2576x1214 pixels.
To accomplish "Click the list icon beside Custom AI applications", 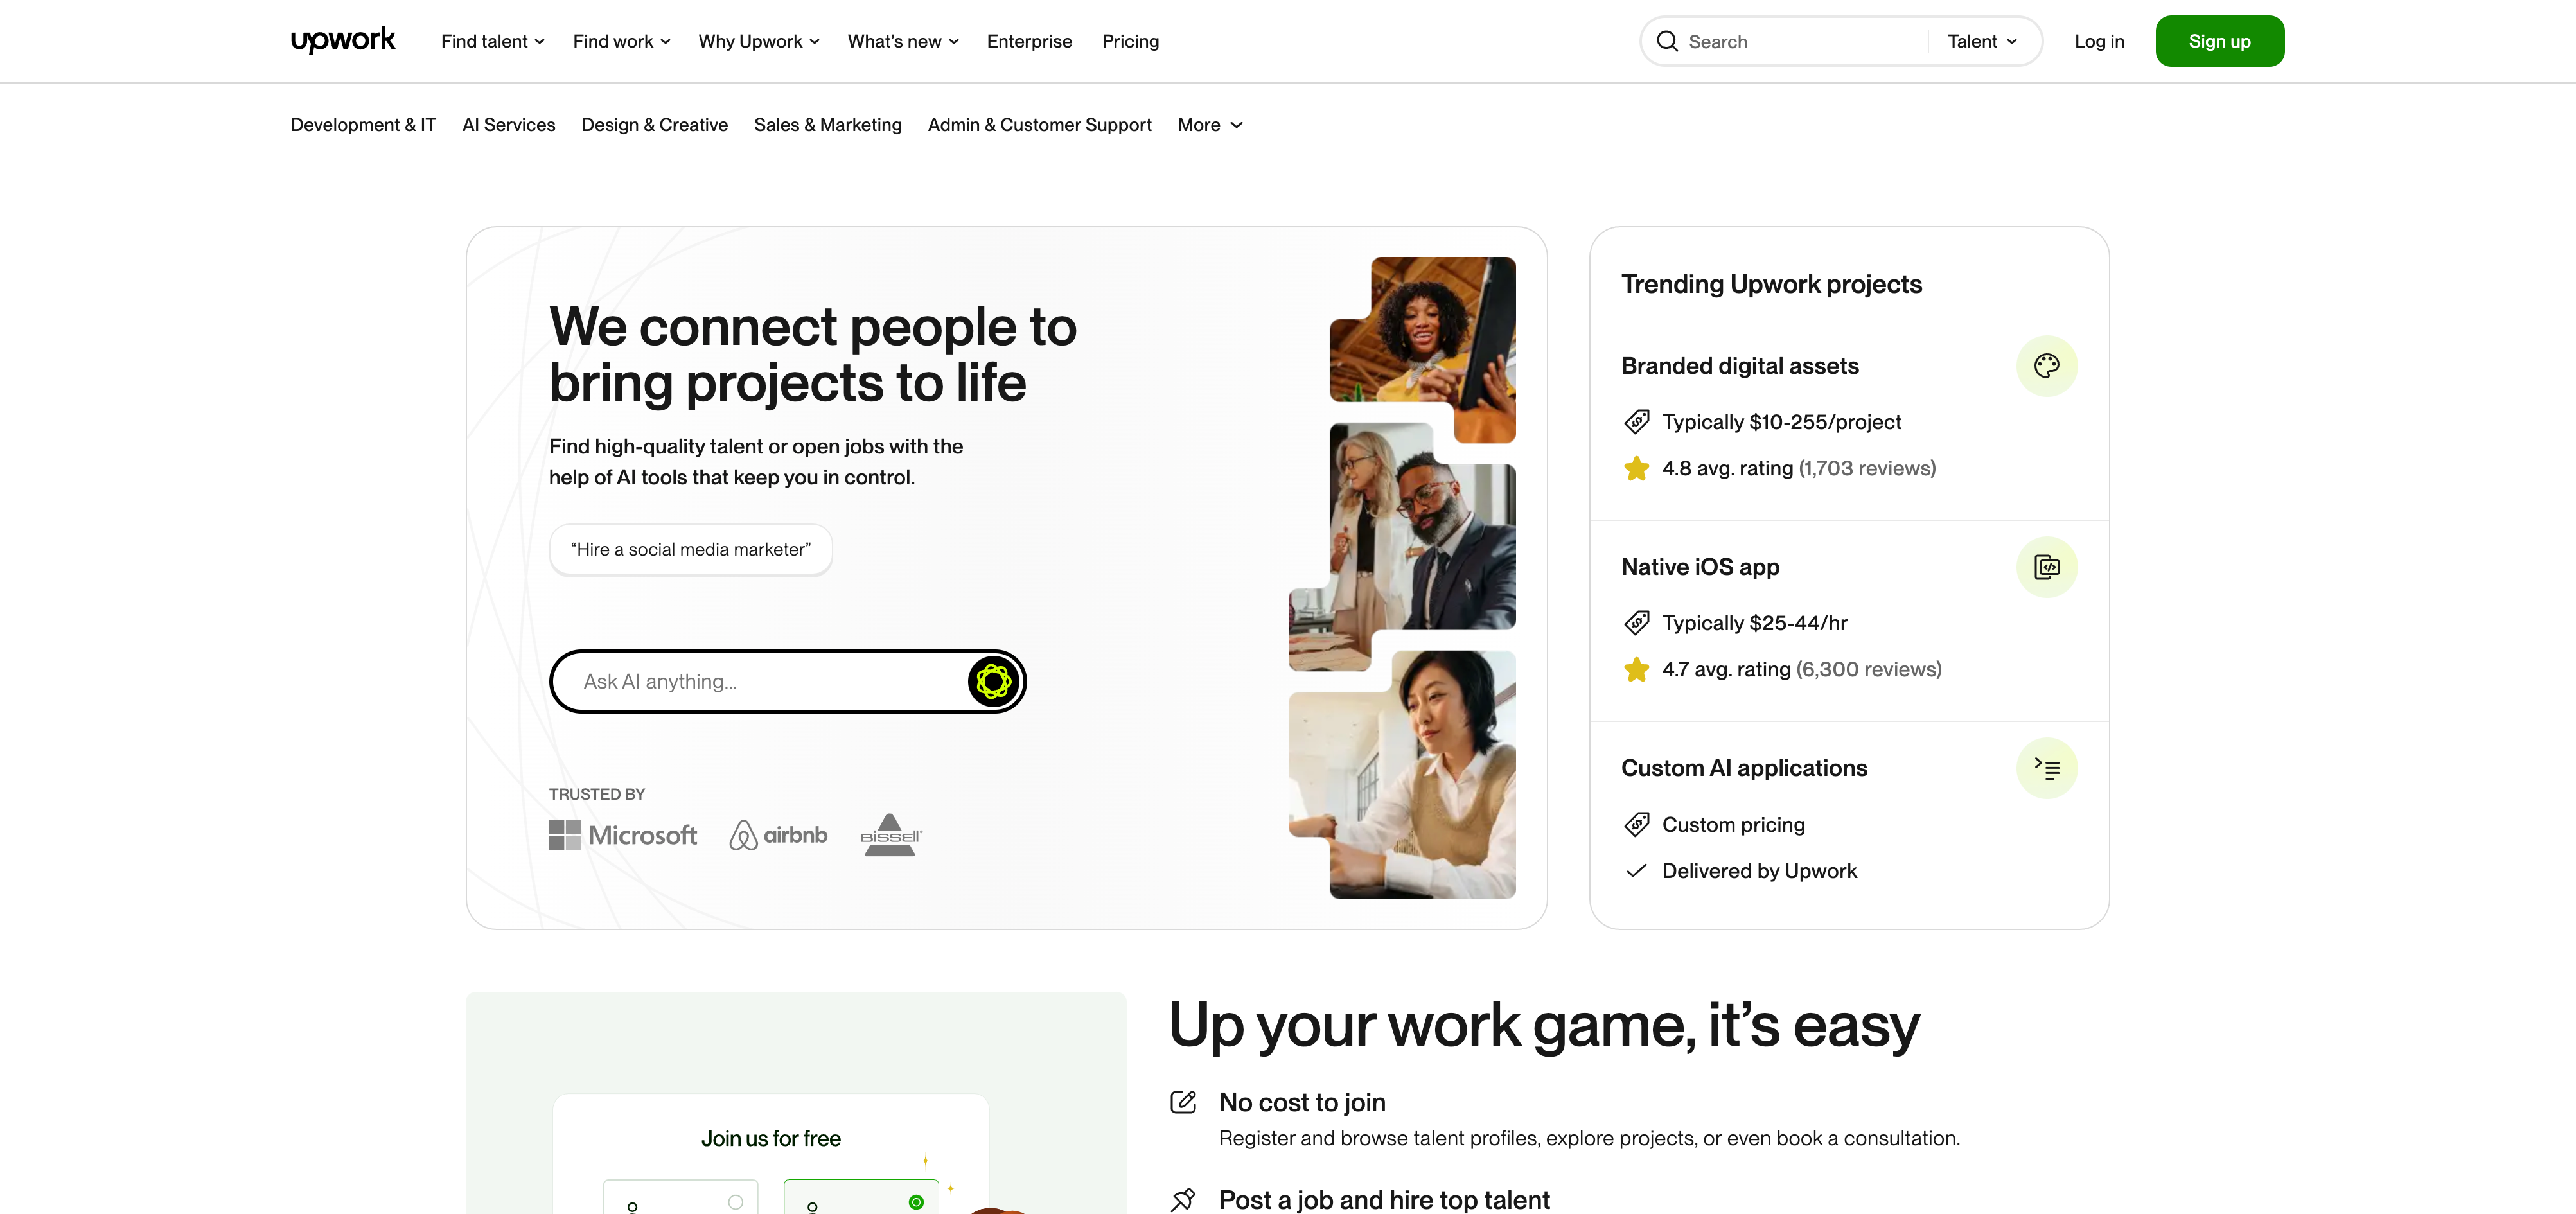I will click(2046, 768).
